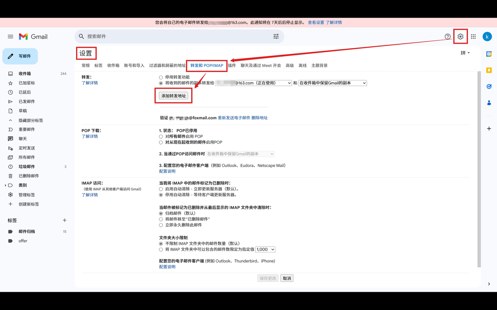Select 立即永久删除此邮件 radio button
This screenshot has height=310, width=497.
(161, 225)
